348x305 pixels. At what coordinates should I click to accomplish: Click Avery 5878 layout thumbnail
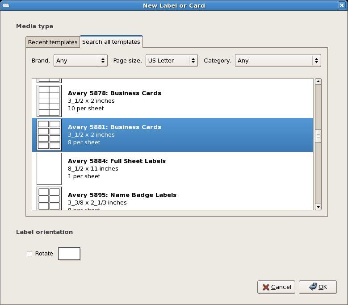[x=49, y=101]
